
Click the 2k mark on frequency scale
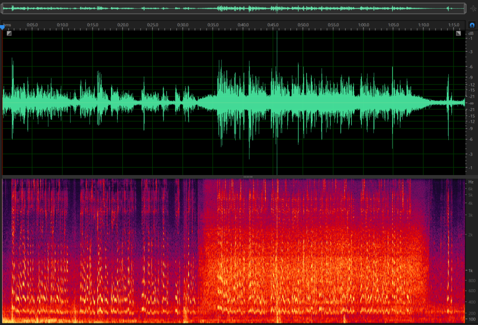[x=470, y=234]
